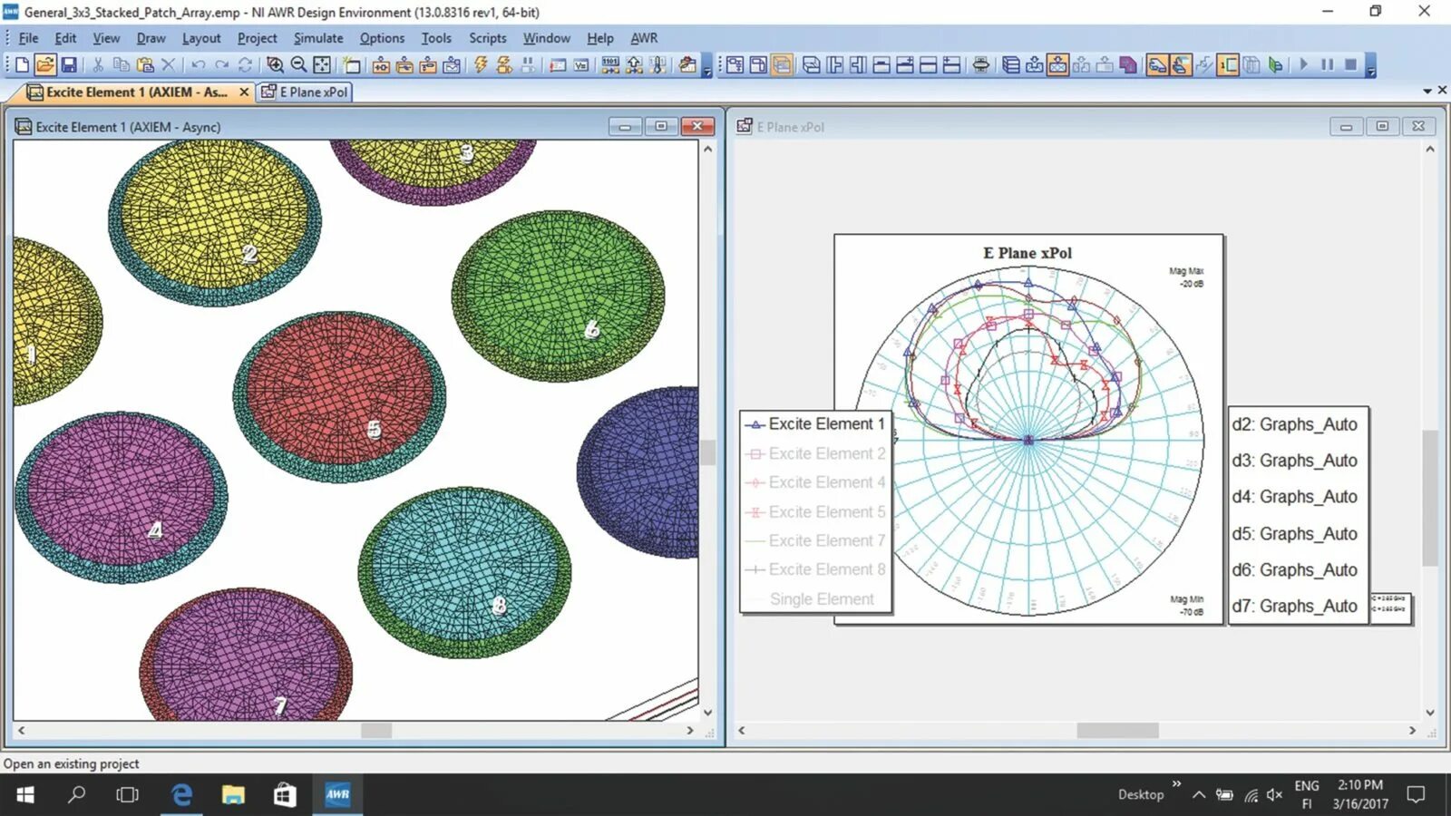Click the 'd2: Graphs_Auto' label
The width and height of the screenshot is (1451, 816).
[1295, 424]
